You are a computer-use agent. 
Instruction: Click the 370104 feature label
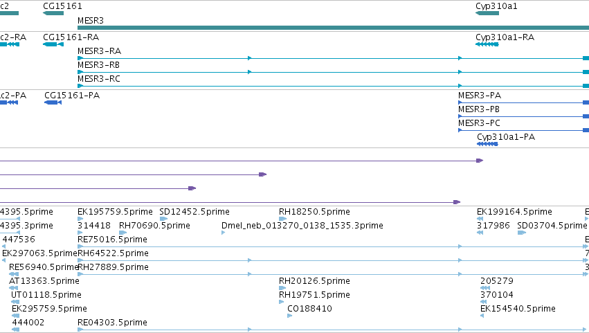(x=496, y=296)
